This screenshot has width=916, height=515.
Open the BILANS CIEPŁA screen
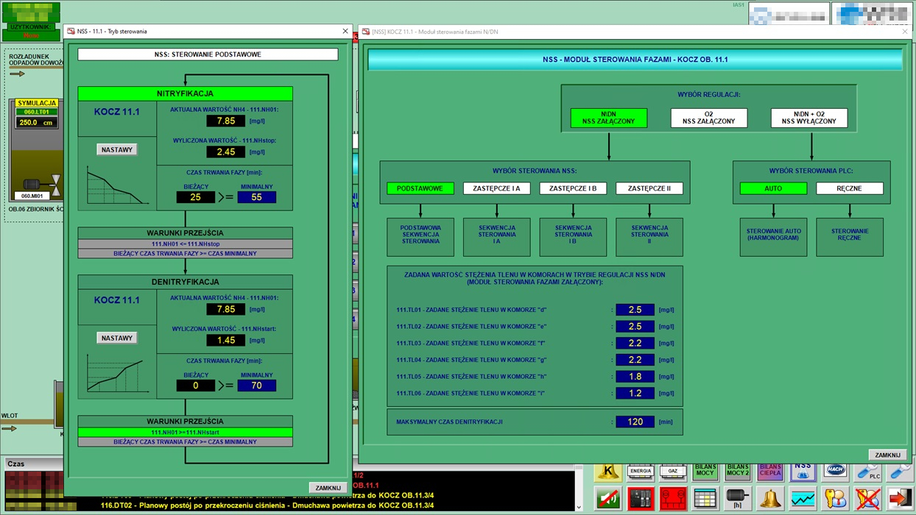[770, 472]
